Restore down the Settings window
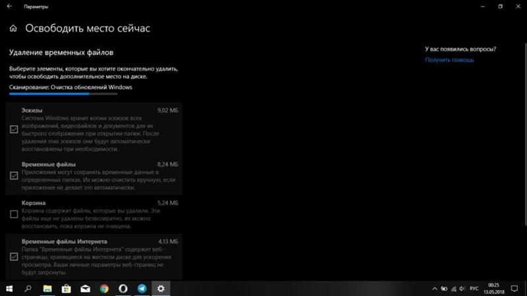 pyautogui.click(x=501, y=7)
